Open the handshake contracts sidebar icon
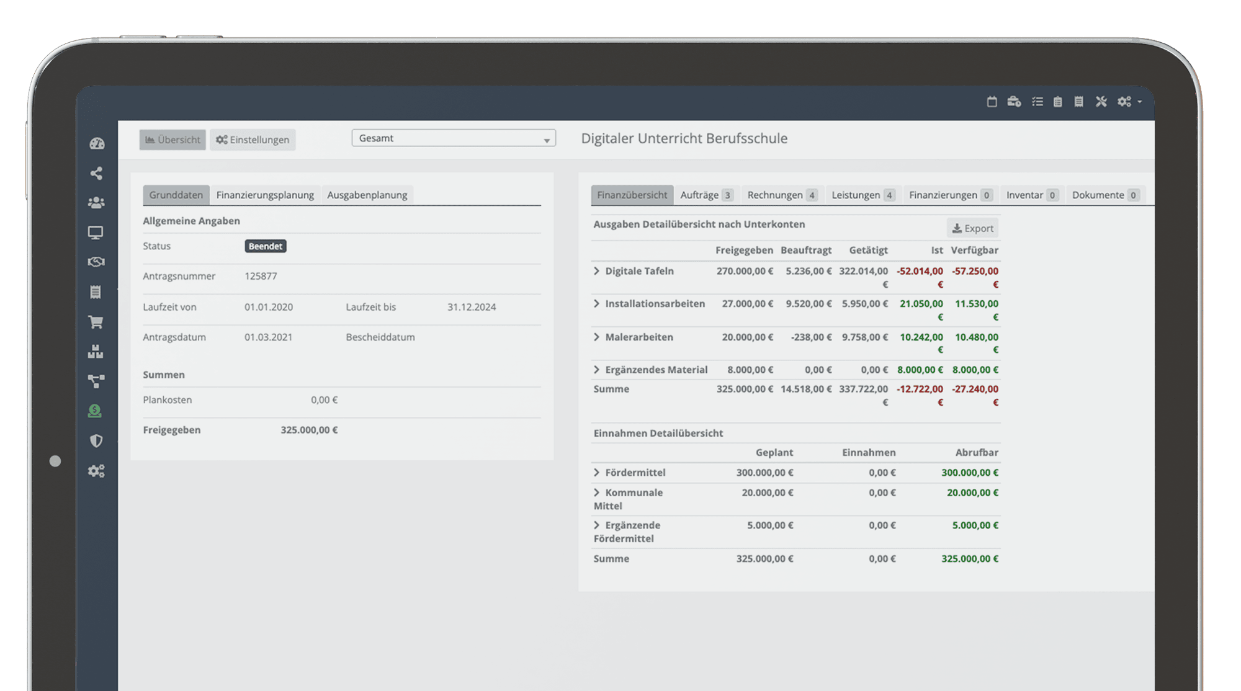 [96, 262]
